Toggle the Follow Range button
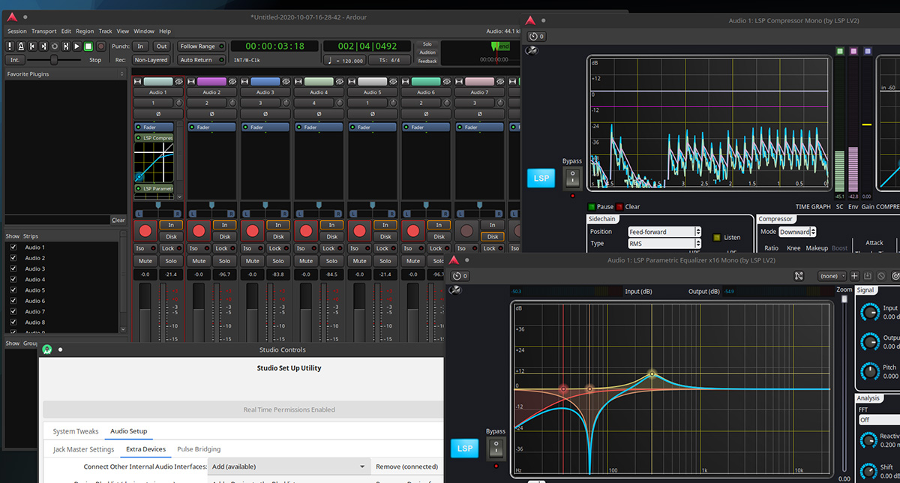900x483 pixels. (201, 46)
